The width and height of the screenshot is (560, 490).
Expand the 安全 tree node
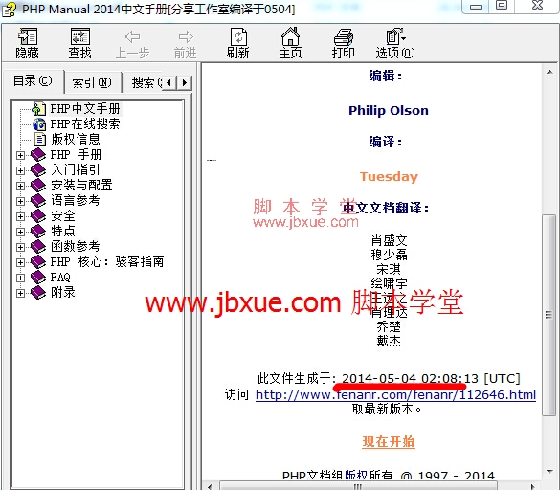coord(20,217)
